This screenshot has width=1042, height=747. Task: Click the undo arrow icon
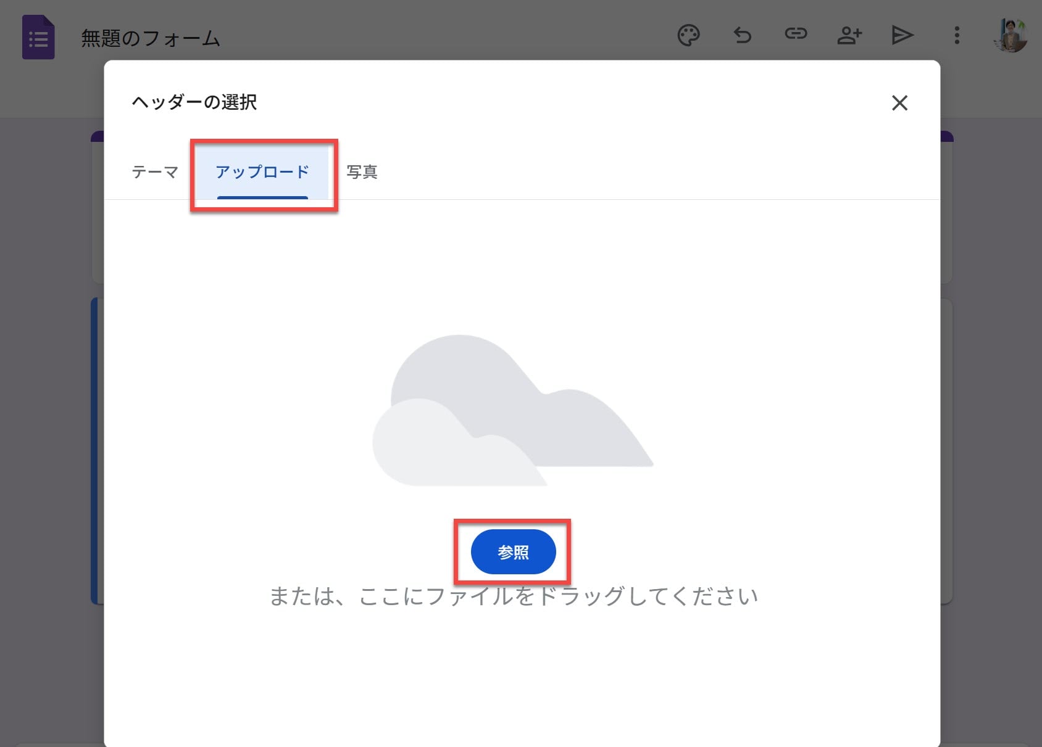pos(742,35)
